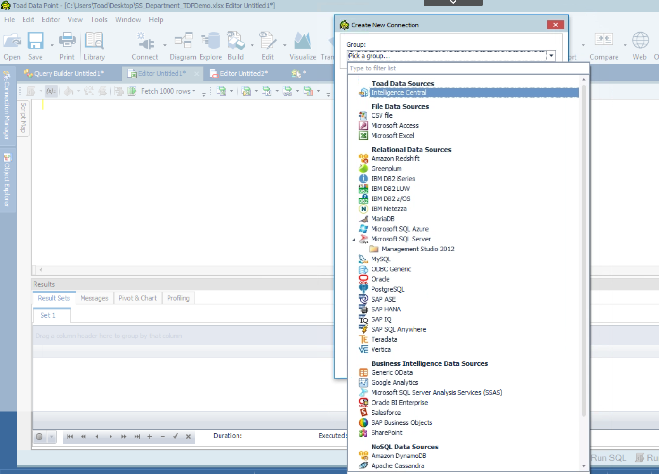
Task: Click the data source list scrollbar
Action: tap(584, 250)
